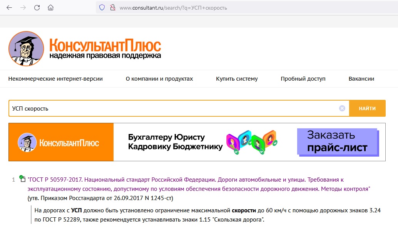
Task: Click the КонсультантПлюс professor logo in the header
Action: click(26, 49)
